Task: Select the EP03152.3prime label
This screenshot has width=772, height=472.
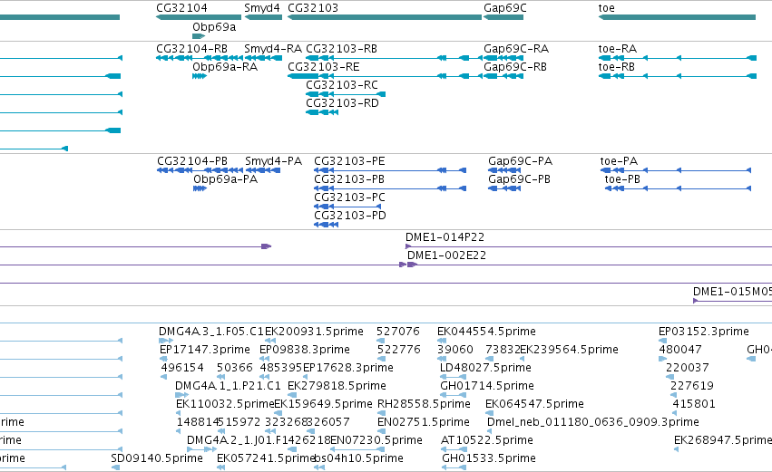Action: click(704, 332)
